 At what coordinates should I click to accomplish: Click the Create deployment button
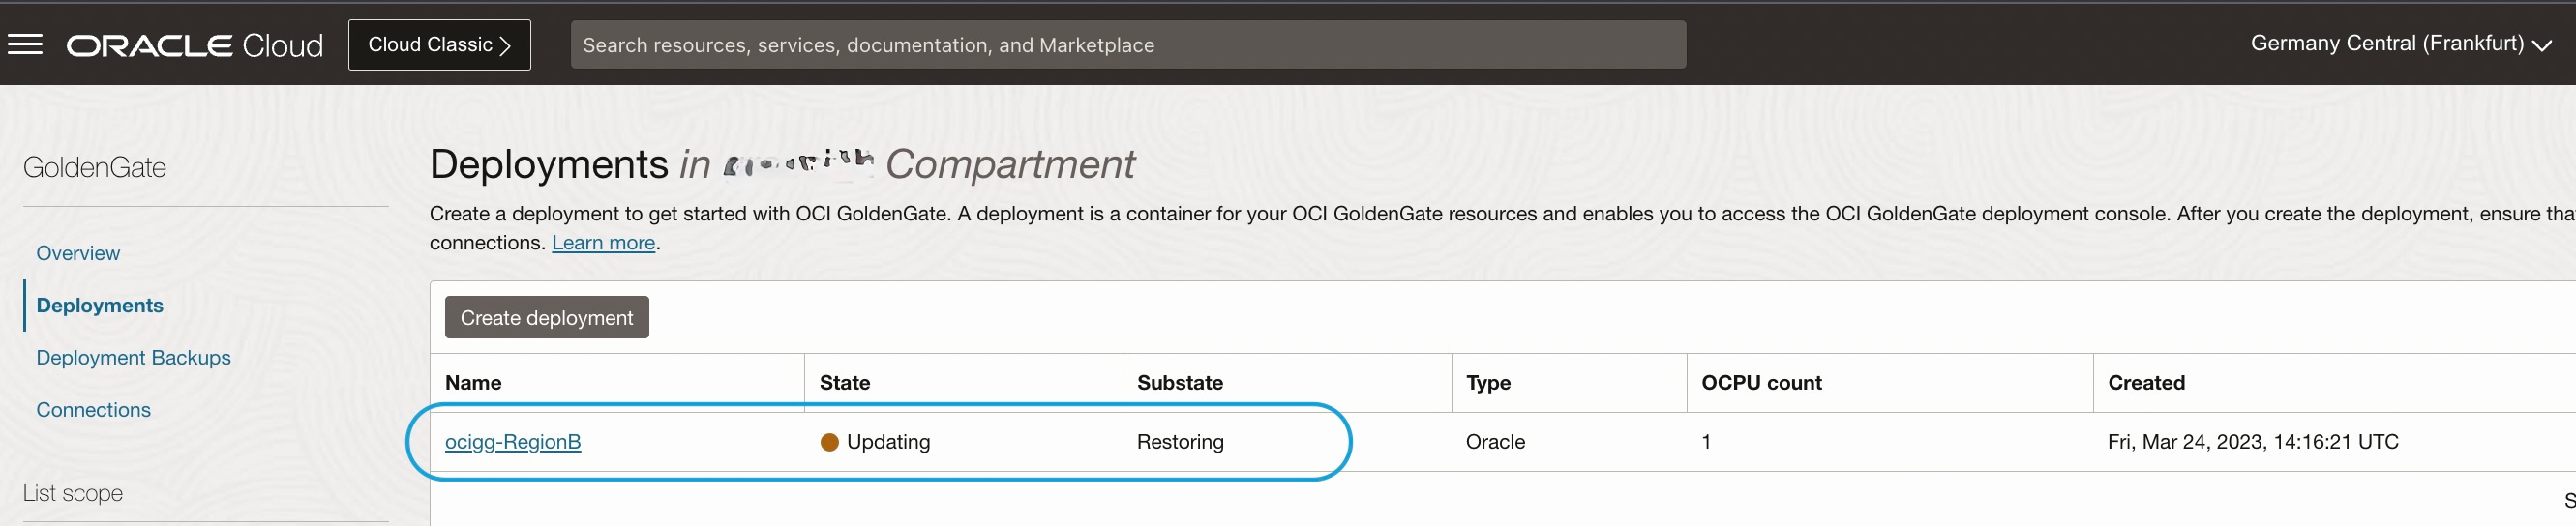point(547,317)
